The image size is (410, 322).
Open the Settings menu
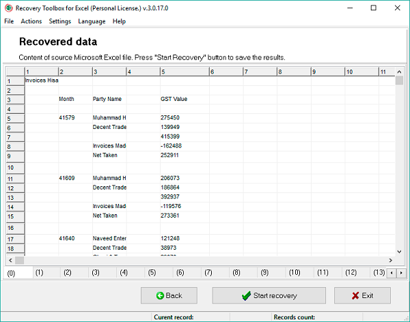tap(60, 21)
